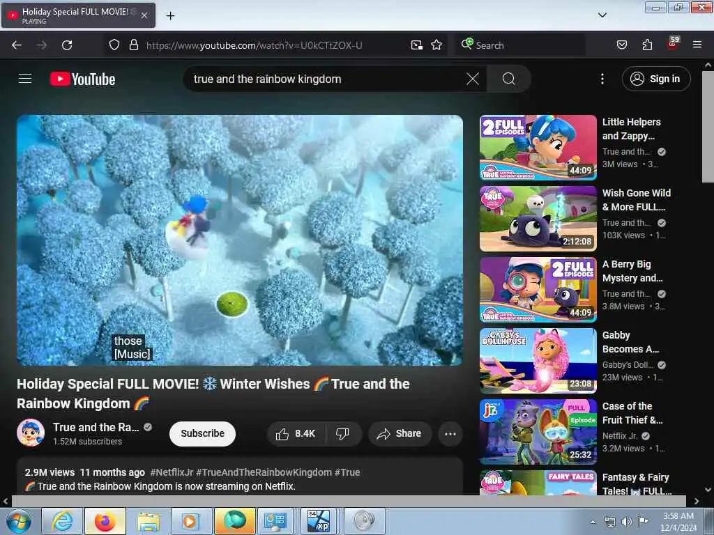This screenshot has height=535, width=714.
Task: Bookmark this page with the star
Action: click(436, 45)
